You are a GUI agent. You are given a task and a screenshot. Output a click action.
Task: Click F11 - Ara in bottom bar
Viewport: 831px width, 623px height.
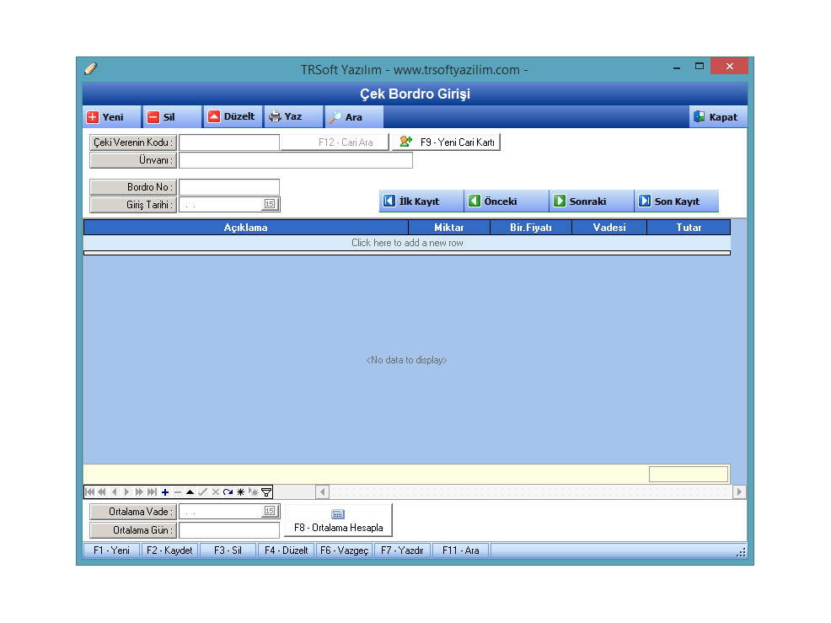[460, 550]
